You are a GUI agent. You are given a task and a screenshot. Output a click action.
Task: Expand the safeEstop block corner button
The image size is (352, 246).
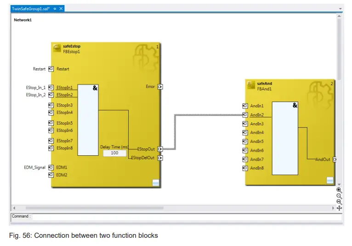point(156,183)
